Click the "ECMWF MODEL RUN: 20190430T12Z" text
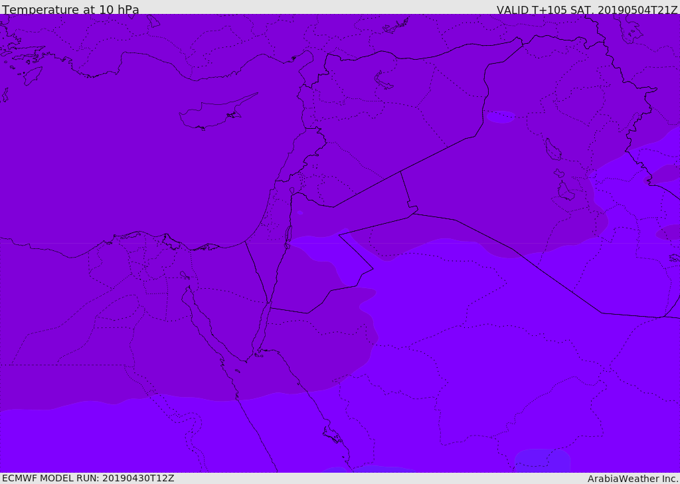 coord(88,478)
